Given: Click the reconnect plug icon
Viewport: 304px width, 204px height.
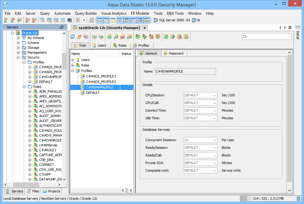Looking at the screenshot, I should [79, 37].
